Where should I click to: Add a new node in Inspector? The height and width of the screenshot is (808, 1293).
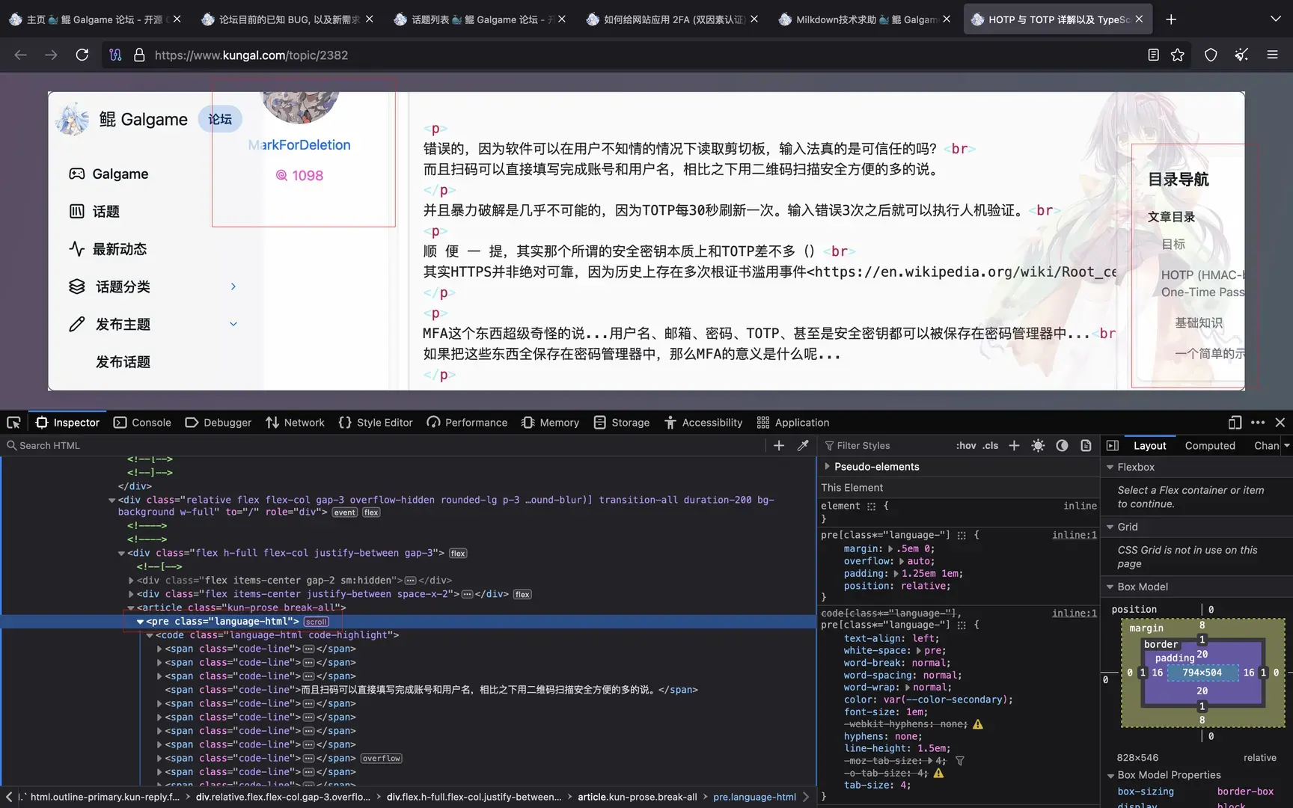coord(779,445)
